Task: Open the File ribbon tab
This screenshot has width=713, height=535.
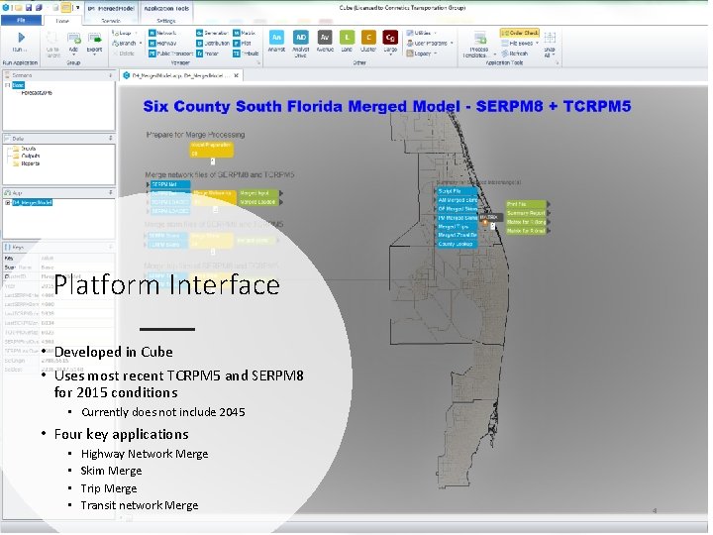Action: point(21,21)
